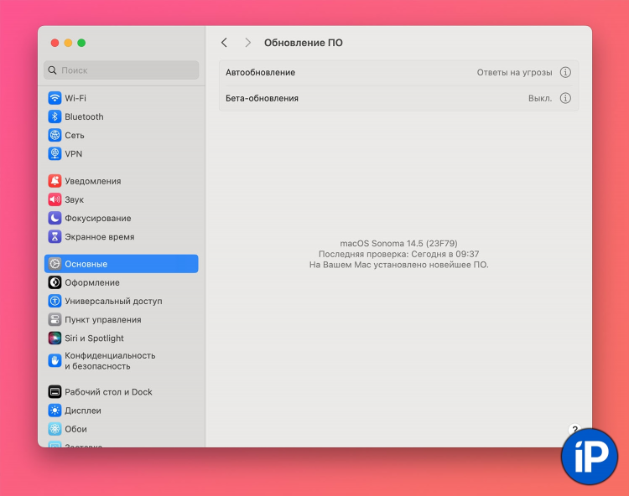
Task: Open Звук settings pane
Action: pyautogui.click(x=121, y=199)
